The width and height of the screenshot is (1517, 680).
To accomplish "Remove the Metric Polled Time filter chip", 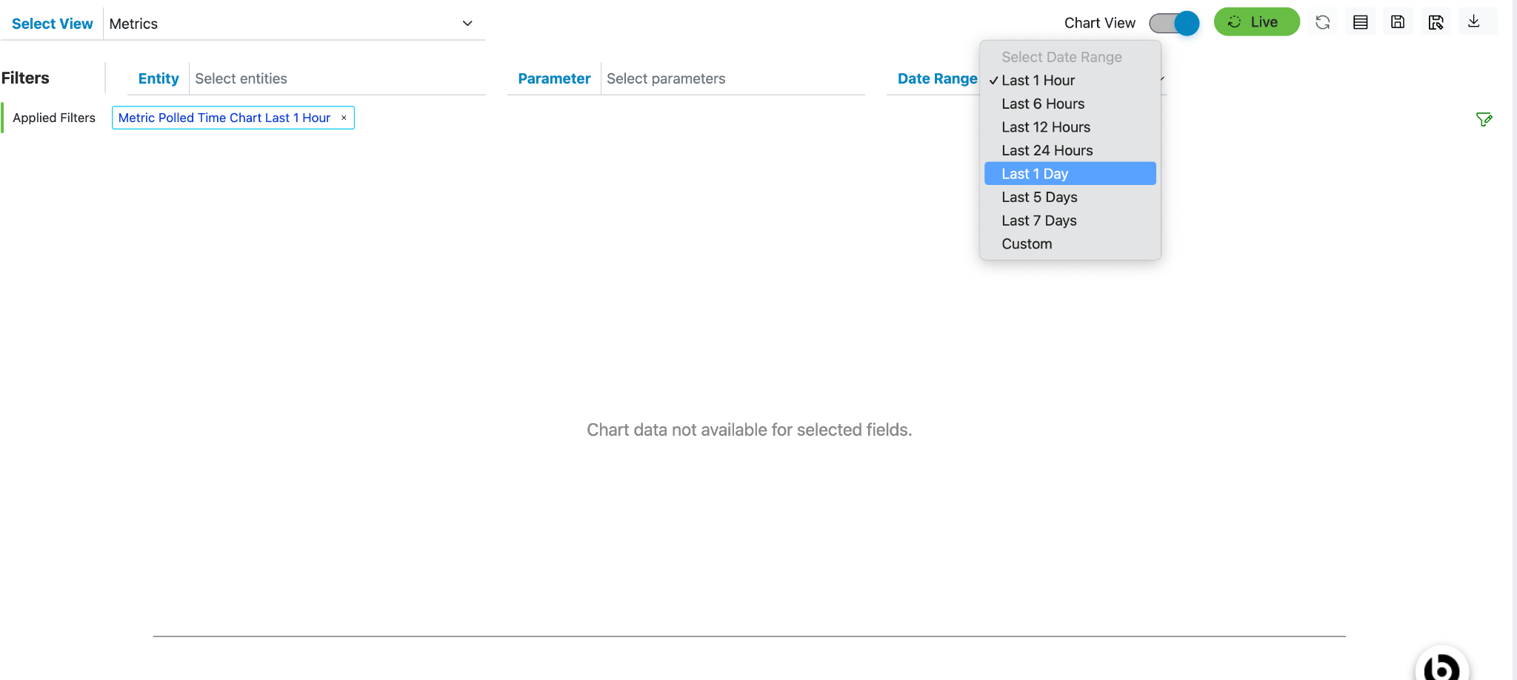I will coord(344,118).
